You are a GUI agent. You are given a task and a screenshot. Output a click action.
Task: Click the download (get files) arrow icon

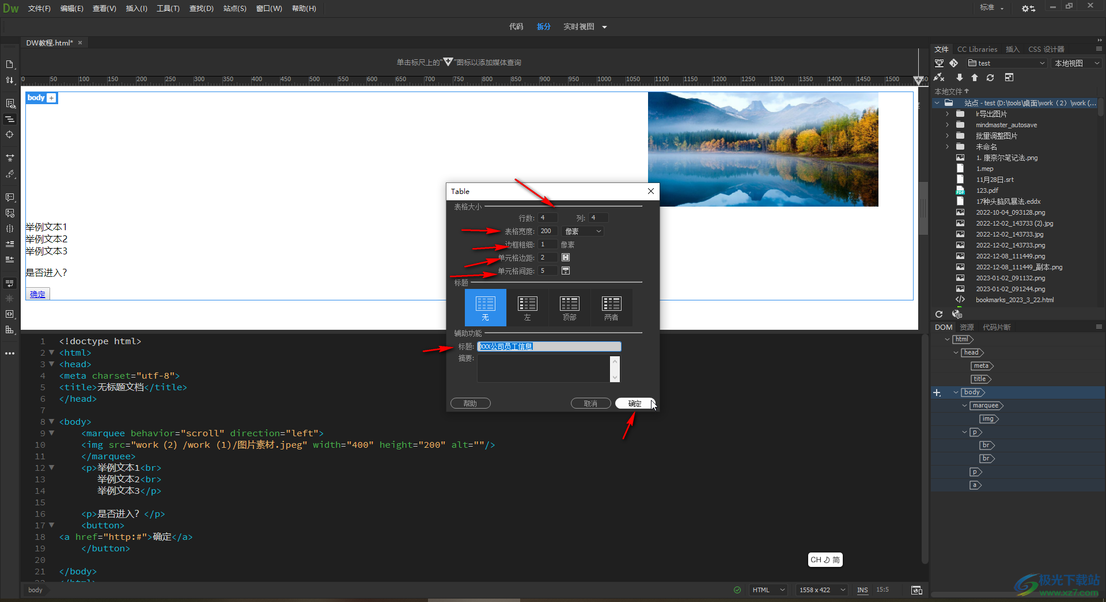(959, 78)
